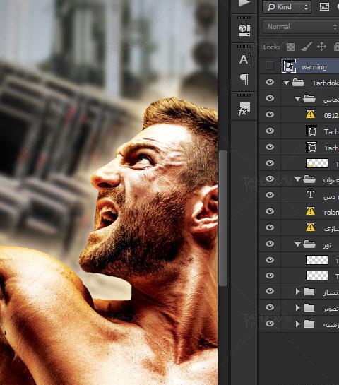Click the yellow warning icon on rolan layer

(x=310, y=211)
